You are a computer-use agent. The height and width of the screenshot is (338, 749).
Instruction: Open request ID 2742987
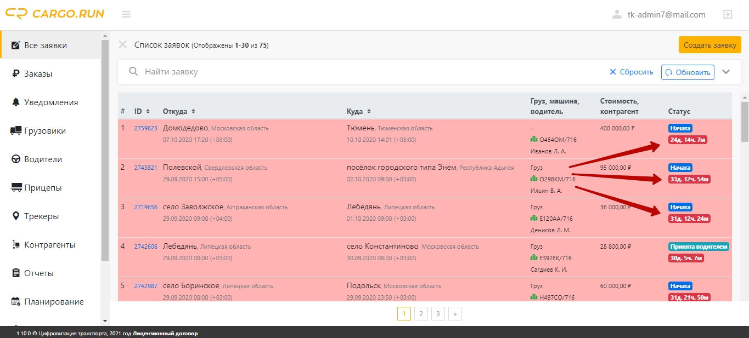click(146, 286)
